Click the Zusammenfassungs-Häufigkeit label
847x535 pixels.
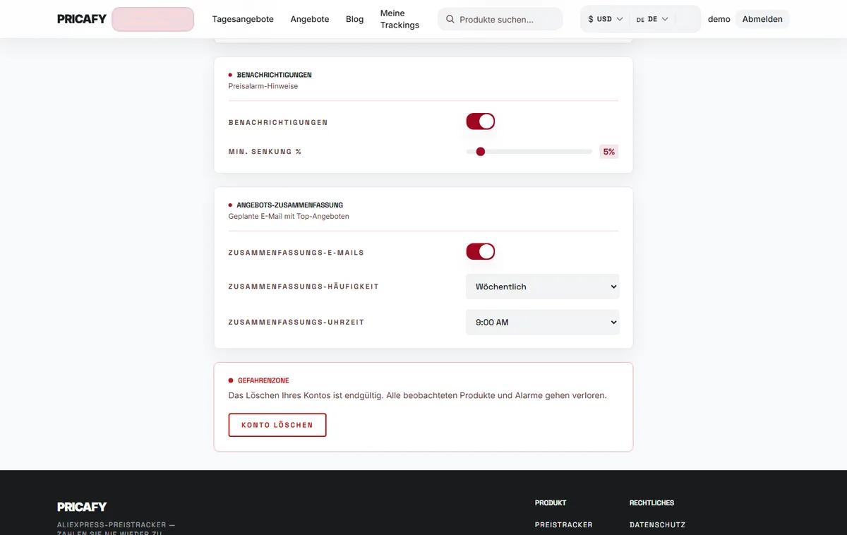tap(304, 287)
